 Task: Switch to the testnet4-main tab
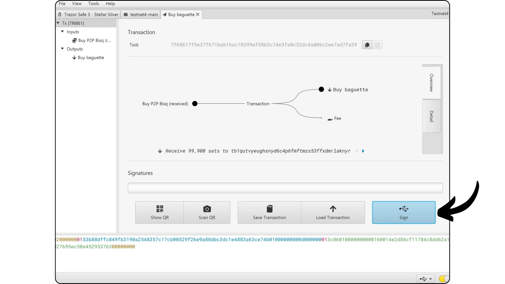point(140,15)
